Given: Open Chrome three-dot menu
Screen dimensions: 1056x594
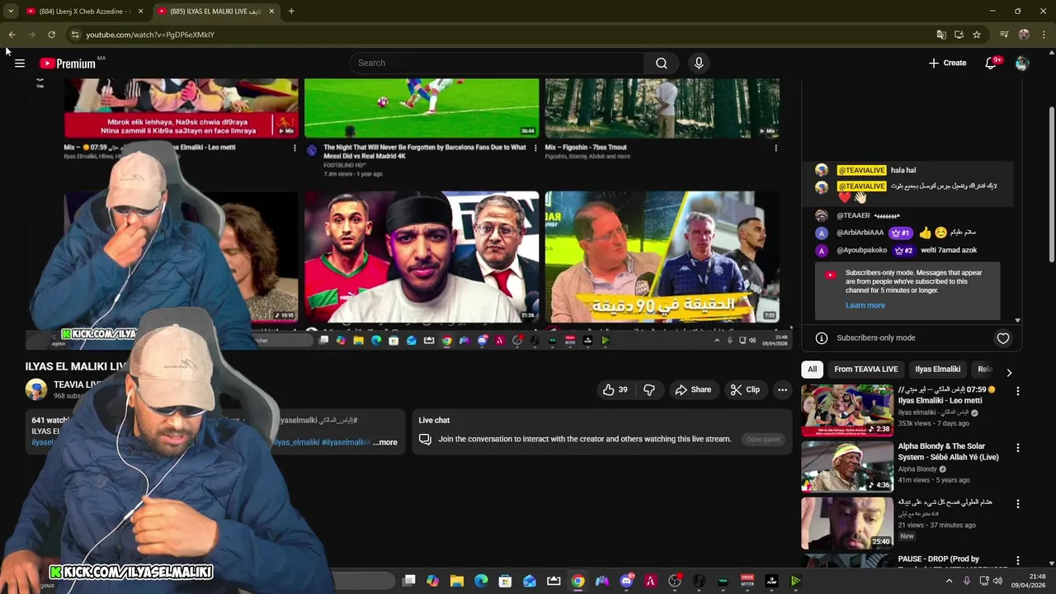Looking at the screenshot, I should click(x=1044, y=35).
